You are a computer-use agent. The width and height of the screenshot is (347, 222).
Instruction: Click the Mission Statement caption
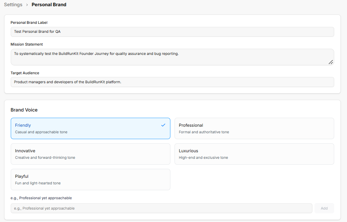[x=27, y=44]
